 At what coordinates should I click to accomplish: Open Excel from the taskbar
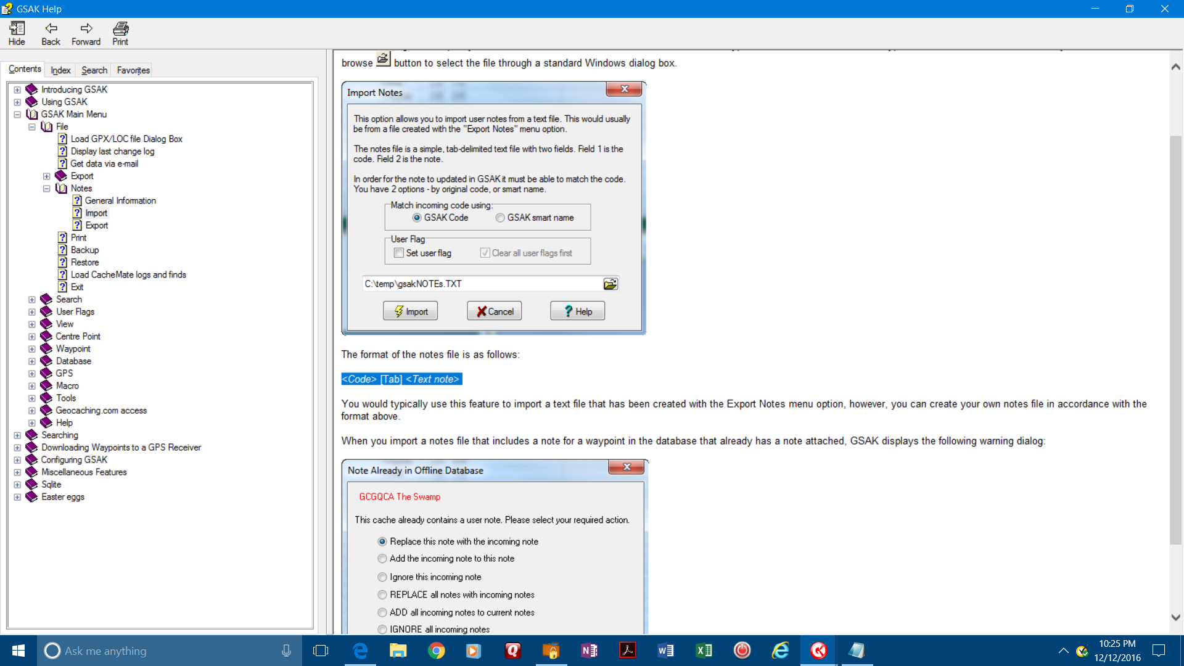point(704,651)
